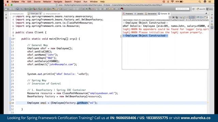218x122 pixels.
Task: Collapse the main method fold at line 10
Action: click(x=15, y=39)
